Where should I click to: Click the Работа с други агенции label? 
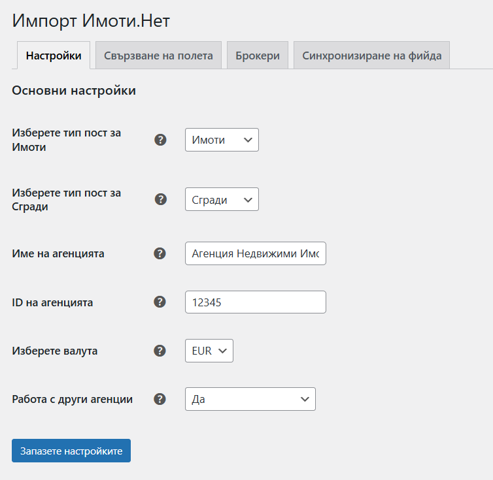(x=73, y=399)
